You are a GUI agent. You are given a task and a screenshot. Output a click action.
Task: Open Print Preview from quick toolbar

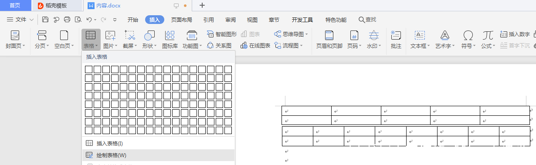point(78,20)
